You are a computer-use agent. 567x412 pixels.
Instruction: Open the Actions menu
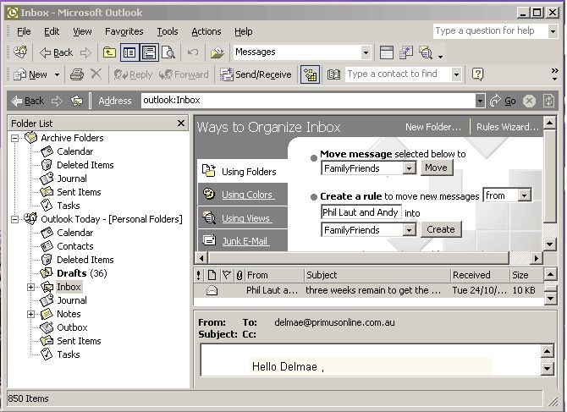(x=206, y=31)
